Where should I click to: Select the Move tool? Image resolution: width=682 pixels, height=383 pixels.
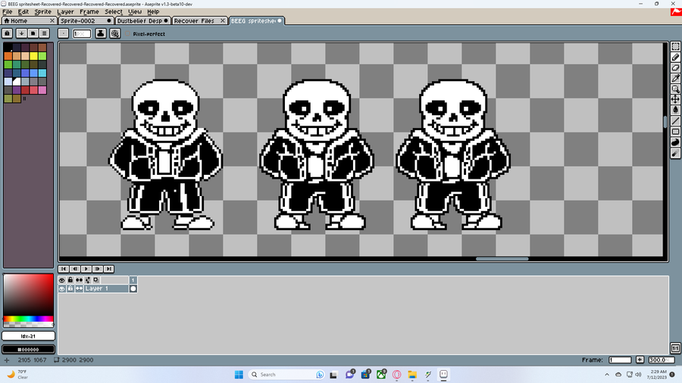(x=675, y=99)
